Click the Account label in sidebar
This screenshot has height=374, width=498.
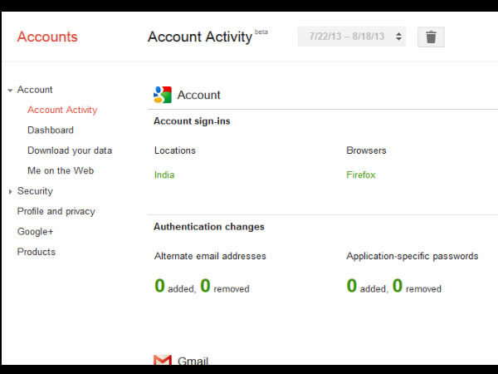(35, 90)
